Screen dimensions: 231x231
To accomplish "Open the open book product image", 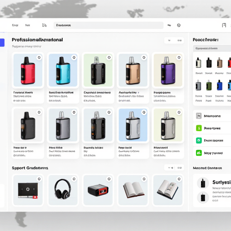I will (133, 190).
